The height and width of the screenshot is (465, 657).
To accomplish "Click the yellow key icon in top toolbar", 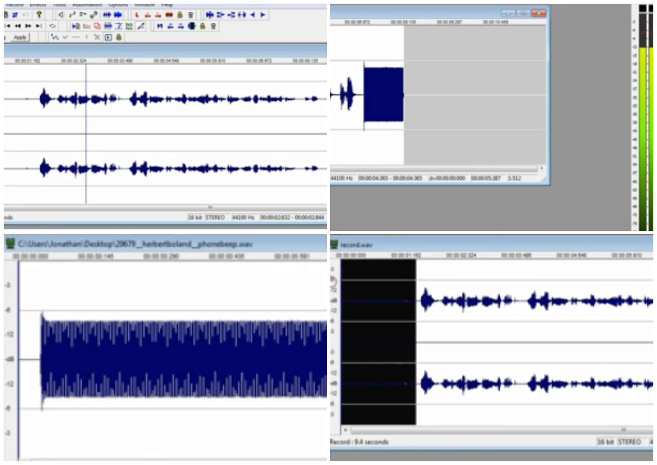I will (x=39, y=15).
